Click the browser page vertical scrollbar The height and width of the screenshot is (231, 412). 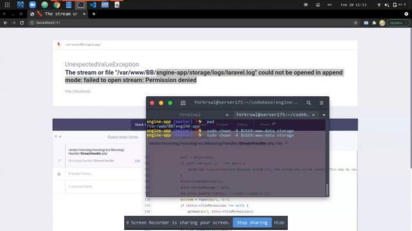pyautogui.click(x=411, y=98)
